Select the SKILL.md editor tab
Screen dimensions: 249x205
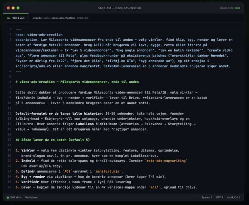pos(16,18)
